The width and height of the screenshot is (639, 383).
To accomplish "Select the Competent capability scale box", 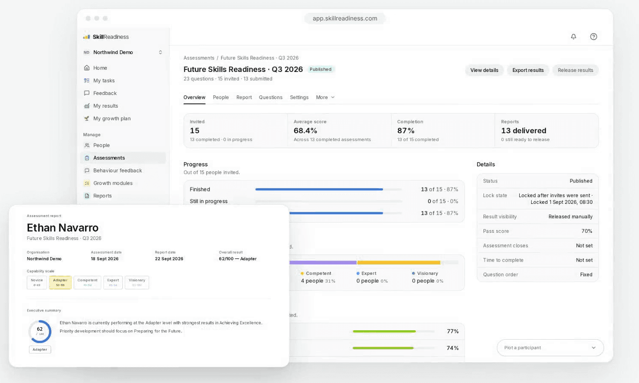I will pyautogui.click(x=87, y=283).
